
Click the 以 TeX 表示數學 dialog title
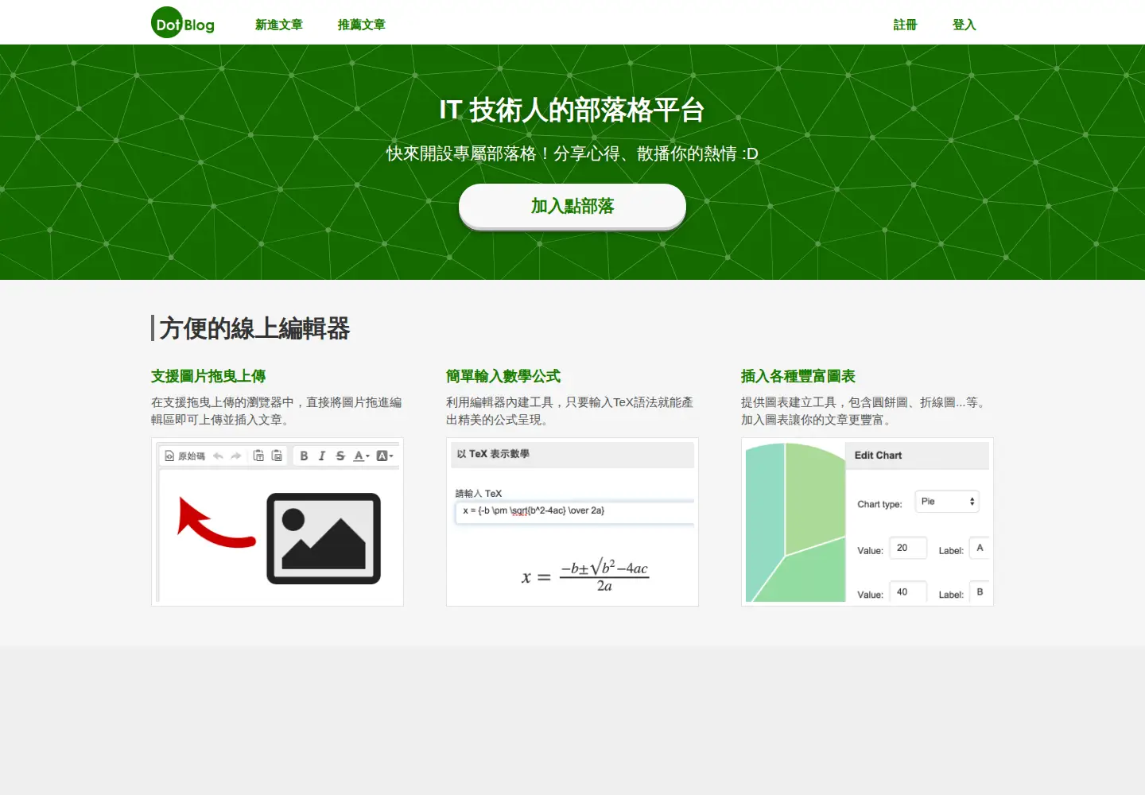[493, 454]
